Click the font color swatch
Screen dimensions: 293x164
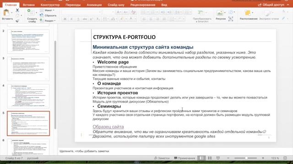pos(131,19)
